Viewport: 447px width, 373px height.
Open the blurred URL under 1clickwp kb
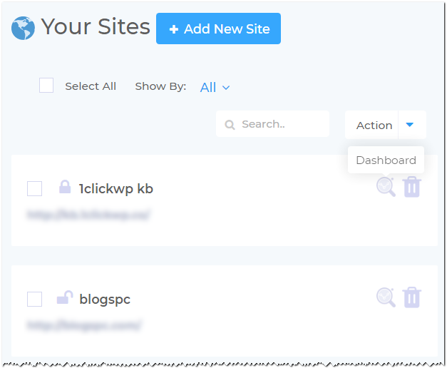[x=88, y=215]
